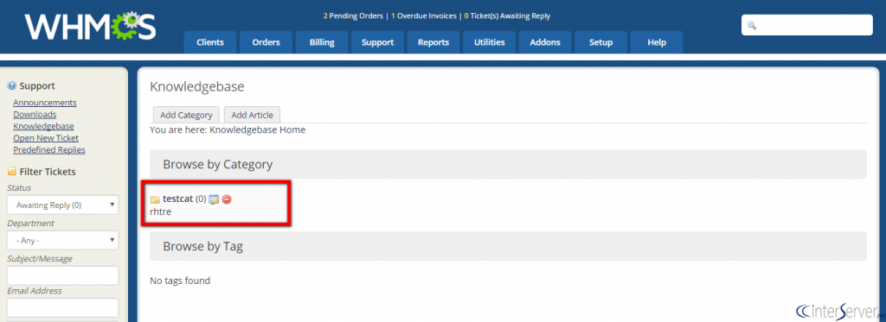
Task: Click the magnifier icon in search box
Action: (752, 25)
